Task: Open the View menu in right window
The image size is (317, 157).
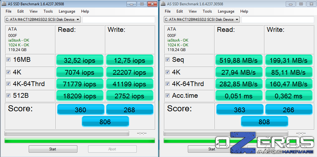Action: (x=193, y=11)
